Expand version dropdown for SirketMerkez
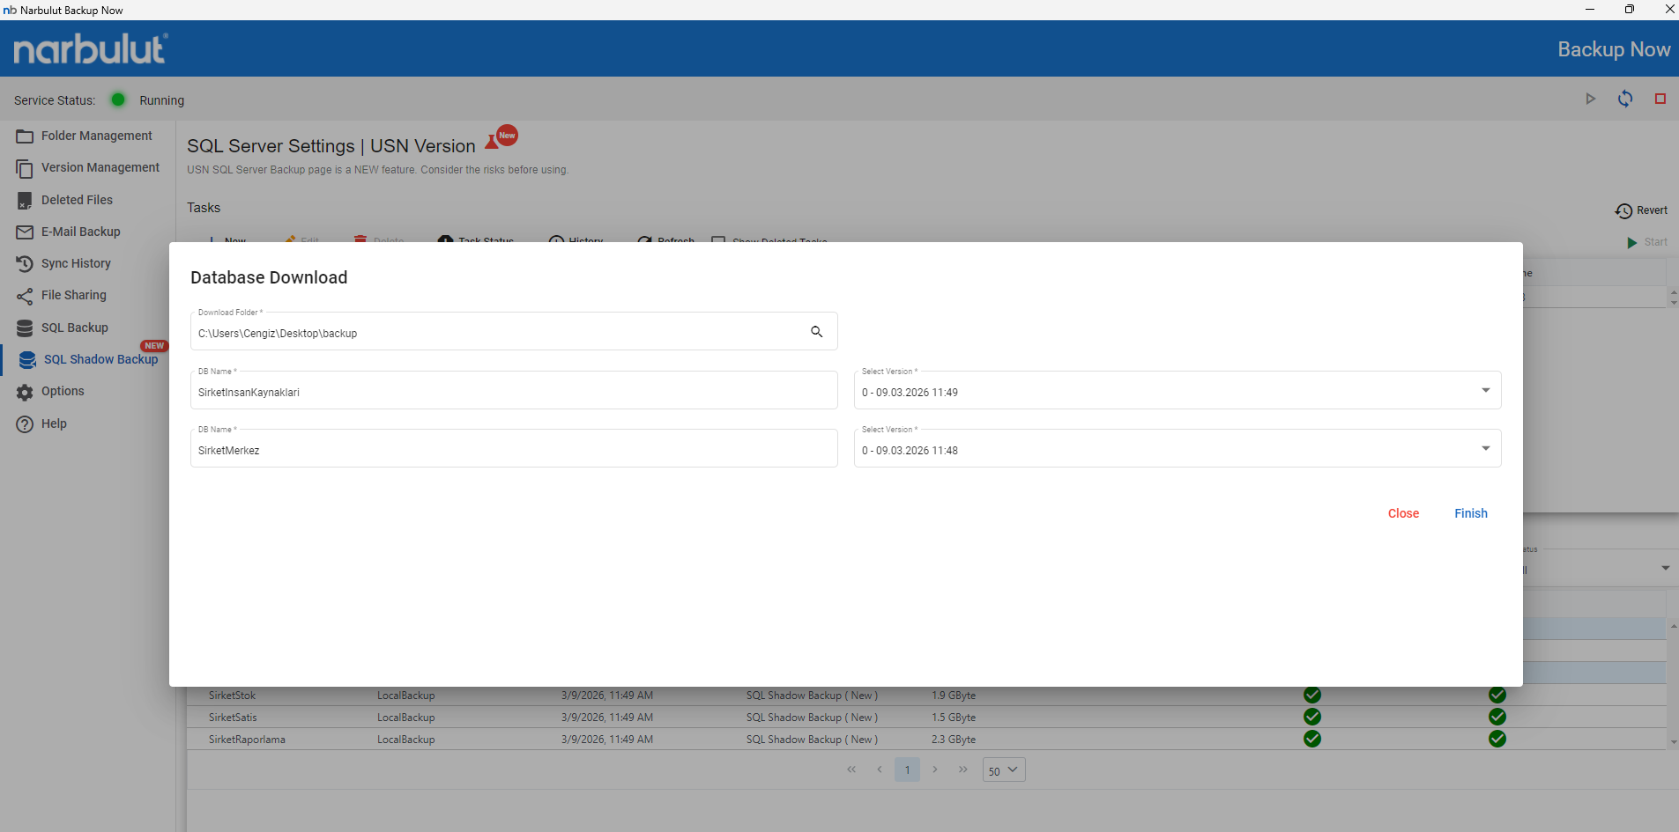1679x832 pixels. click(1485, 449)
